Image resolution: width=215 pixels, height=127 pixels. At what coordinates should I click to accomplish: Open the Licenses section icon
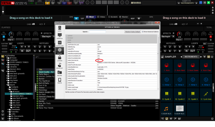pyautogui.click(x=59, y=58)
